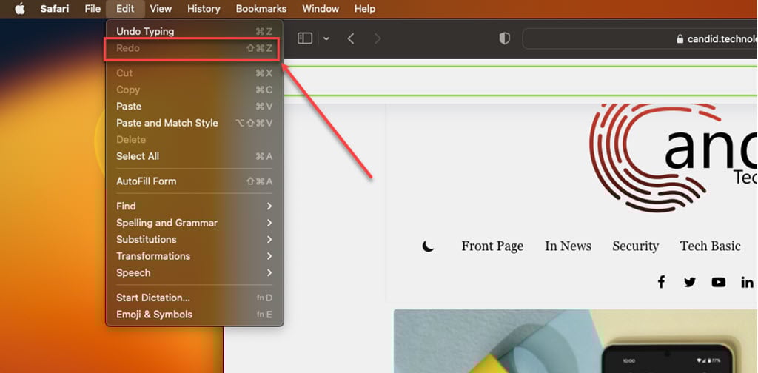The height and width of the screenshot is (373, 758).
Task: Select Copy in the Edit menu
Action: pyautogui.click(x=195, y=90)
